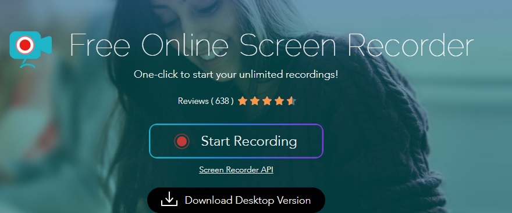This screenshot has width=512, height=213.
Task: Click Download Desktop Version button
Action: (236, 200)
